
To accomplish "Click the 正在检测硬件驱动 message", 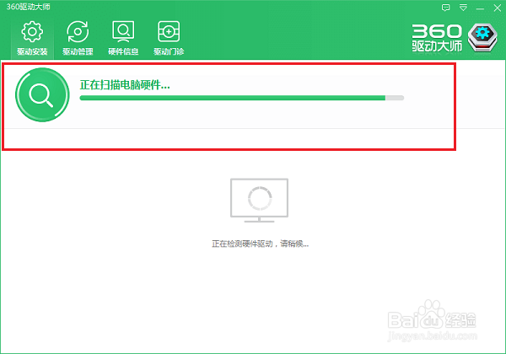I will [260, 244].
